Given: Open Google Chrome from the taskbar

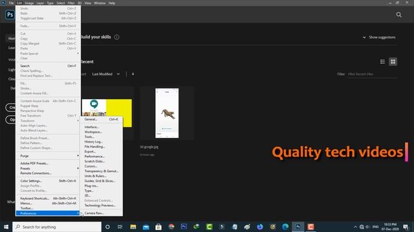Looking at the screenshot, I should coord(171,227).
